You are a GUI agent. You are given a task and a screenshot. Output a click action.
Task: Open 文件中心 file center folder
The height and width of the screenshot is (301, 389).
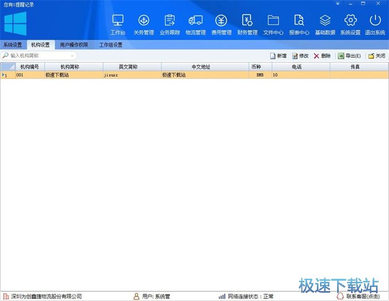[273, 24]
